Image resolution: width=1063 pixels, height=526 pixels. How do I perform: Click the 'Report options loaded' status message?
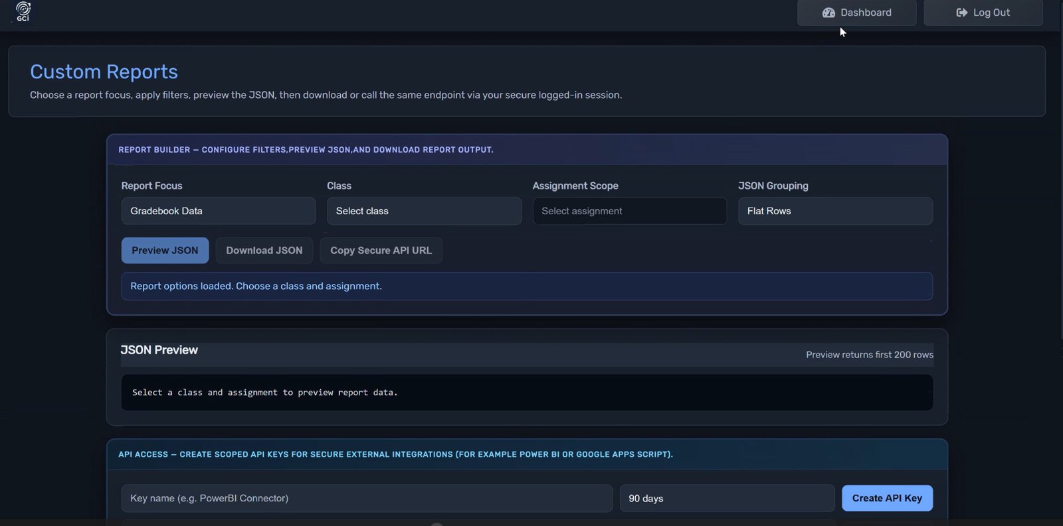(x=527, y=286)
